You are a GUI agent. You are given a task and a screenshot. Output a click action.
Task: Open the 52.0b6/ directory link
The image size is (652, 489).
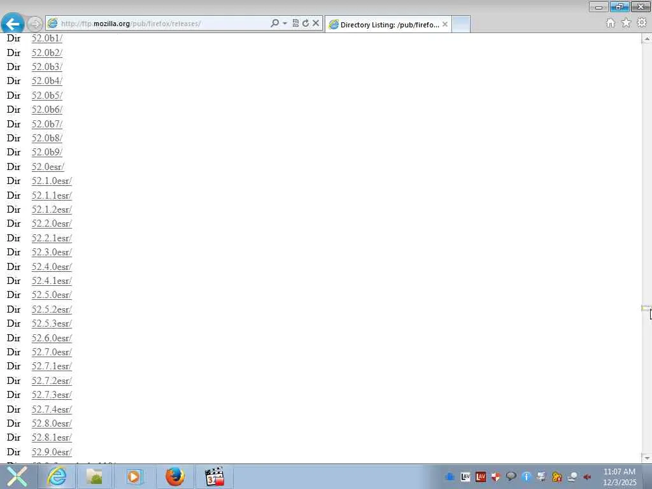(x=47, y=110)
